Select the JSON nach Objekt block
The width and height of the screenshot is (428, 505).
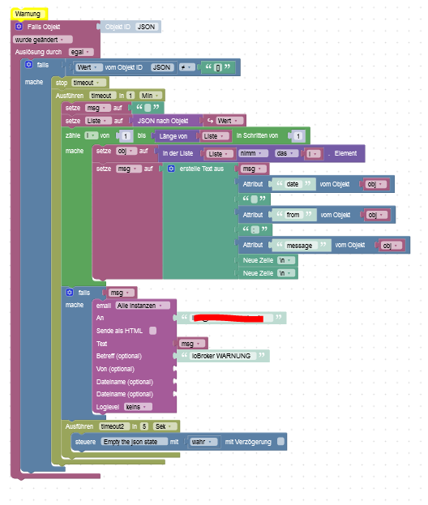click(163, 121)
